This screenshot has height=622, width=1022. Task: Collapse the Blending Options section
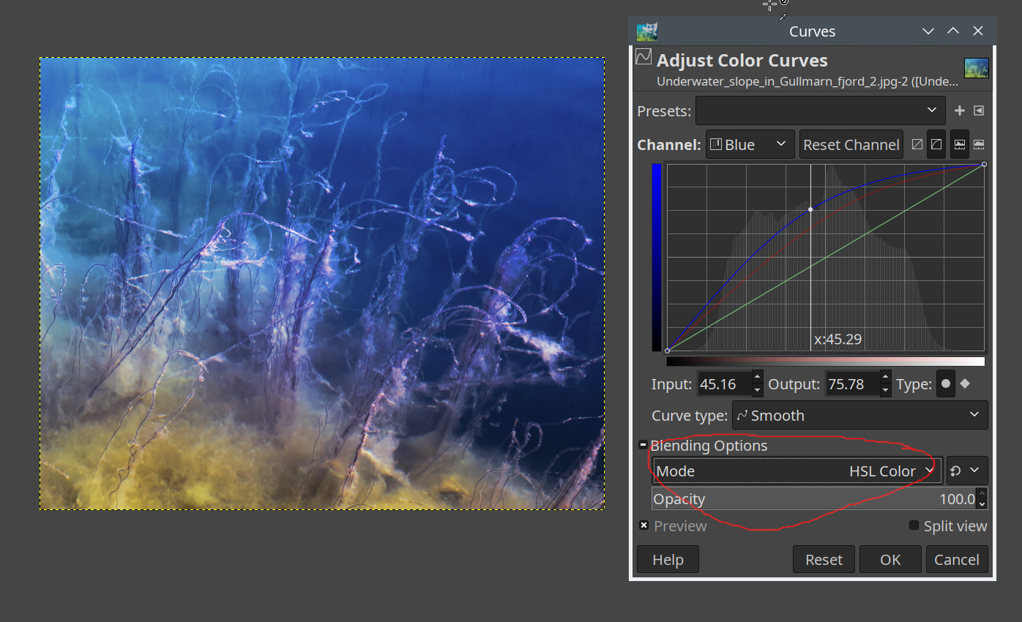642,443
